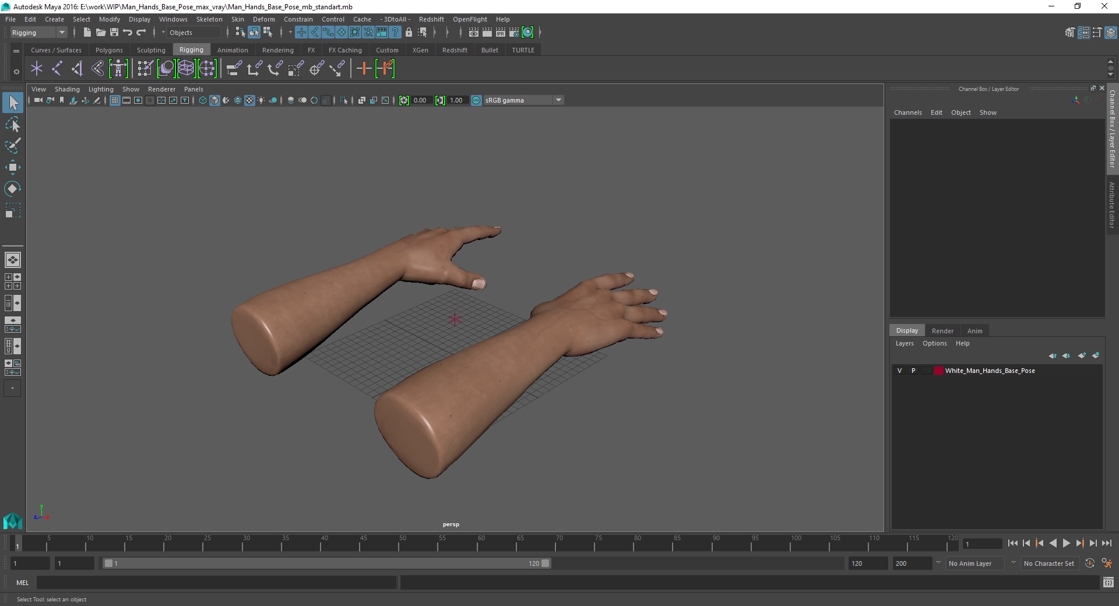Click the Bind Skin shelf icon
Screen dimensions: 1119x606
point(98,69)
